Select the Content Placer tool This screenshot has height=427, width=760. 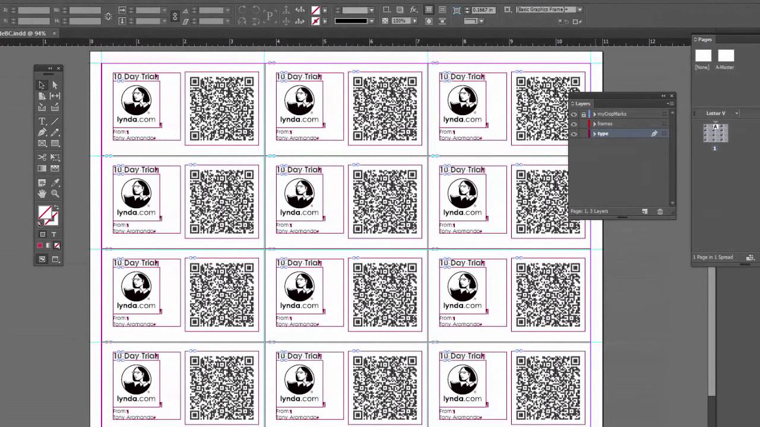pyautogui.click(x=55, y=107)
